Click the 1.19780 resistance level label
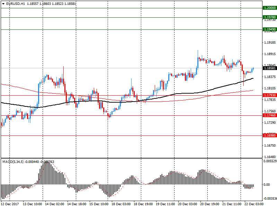 [270, 17]
